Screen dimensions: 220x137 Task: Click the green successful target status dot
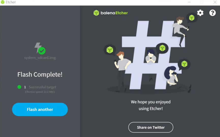(19, 87)
